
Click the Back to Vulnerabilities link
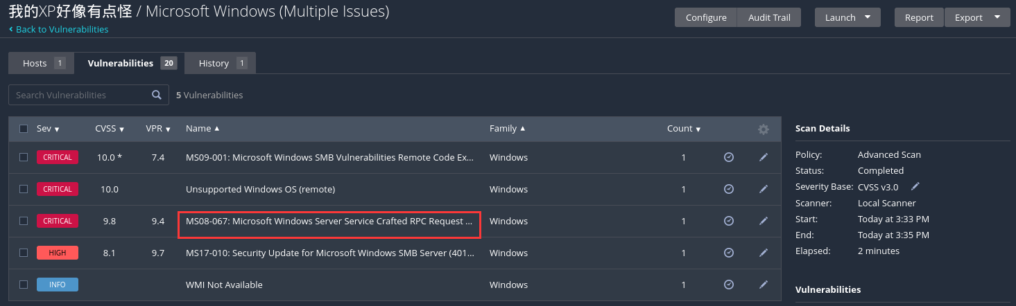coord(59,30)
